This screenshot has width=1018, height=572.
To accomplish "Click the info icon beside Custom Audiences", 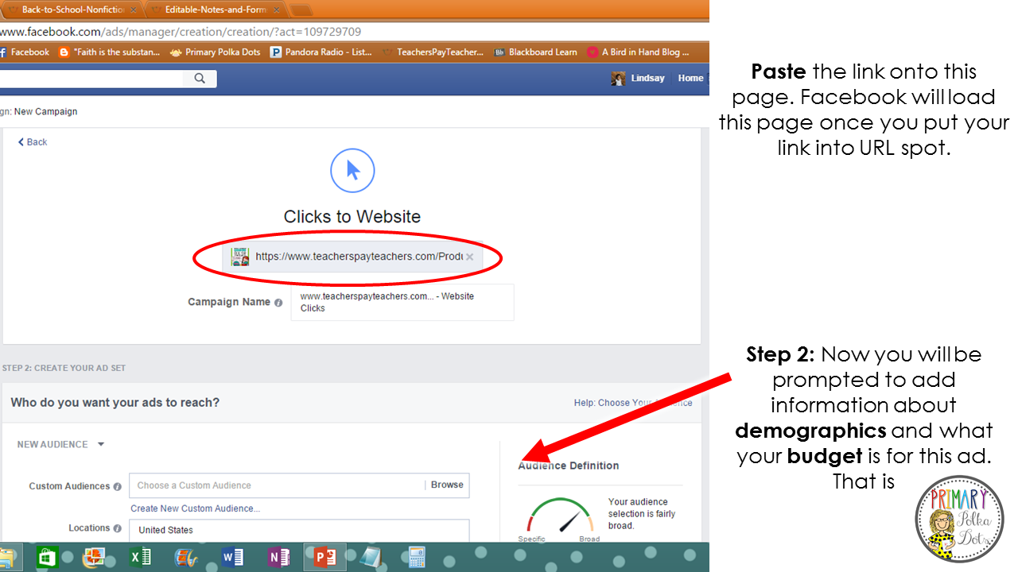I will click(118, 486).
